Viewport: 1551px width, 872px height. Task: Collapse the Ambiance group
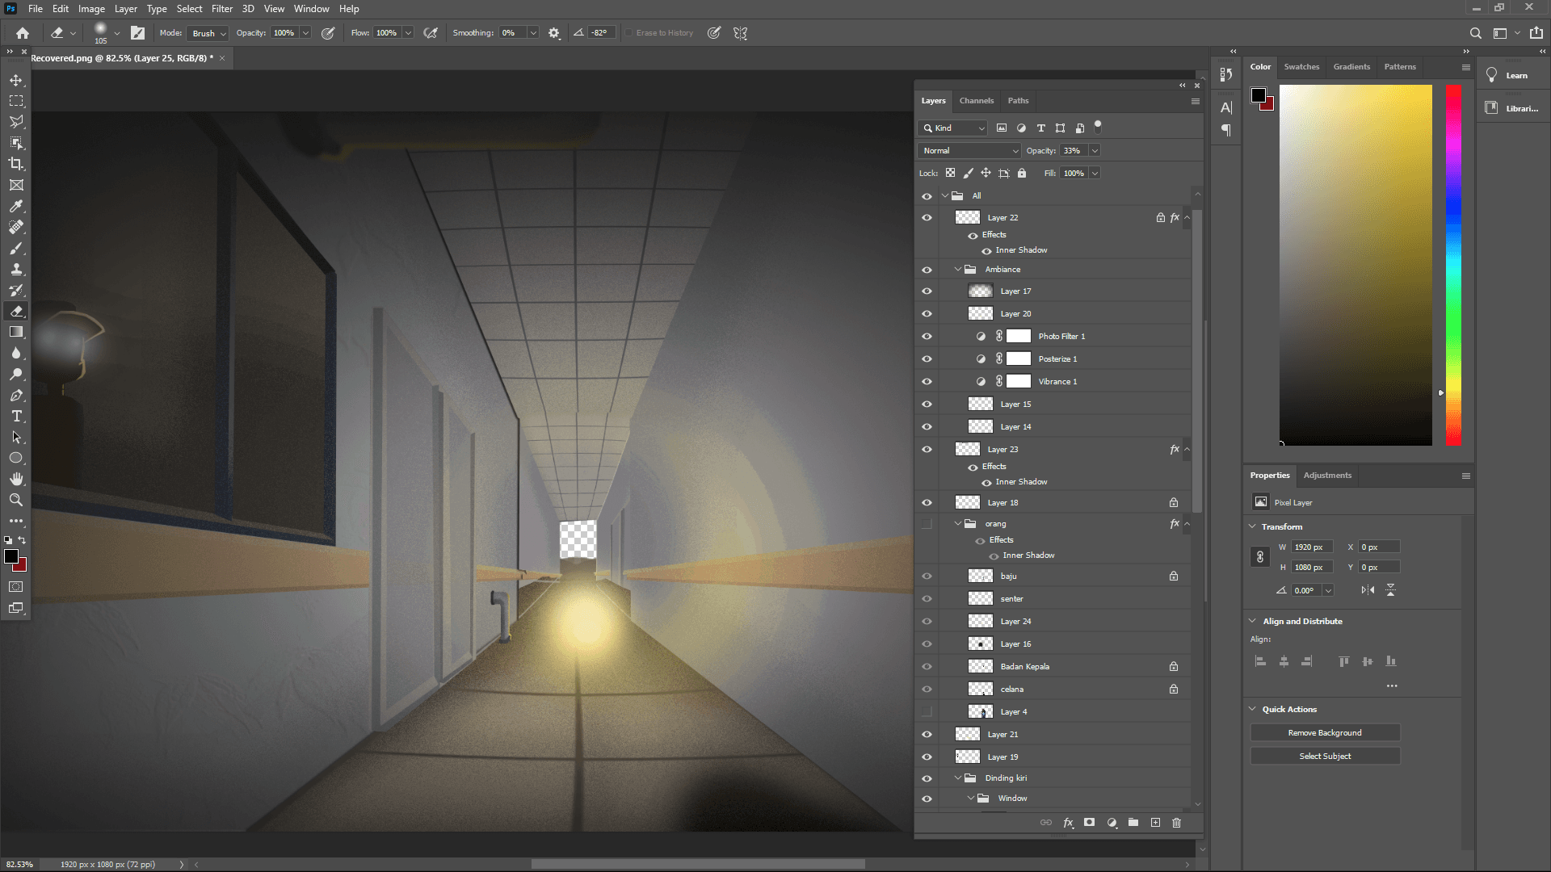click(x=958, y=270)
